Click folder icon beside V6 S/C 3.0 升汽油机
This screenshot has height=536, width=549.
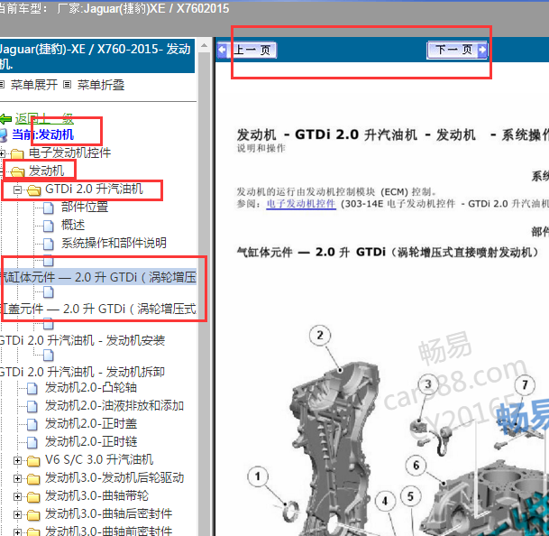33,461
